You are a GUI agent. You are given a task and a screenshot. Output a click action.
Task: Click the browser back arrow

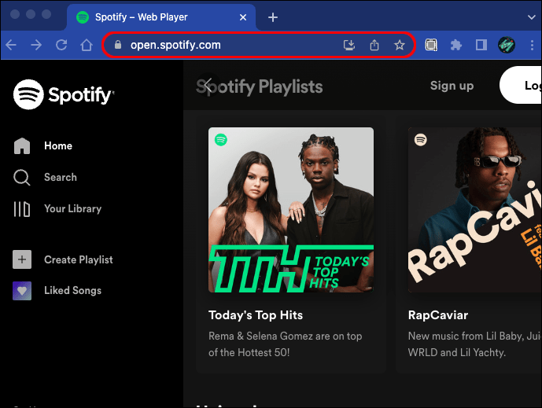pos(11,45)
